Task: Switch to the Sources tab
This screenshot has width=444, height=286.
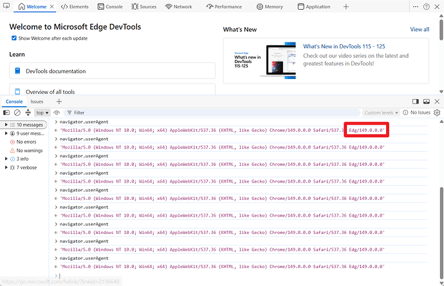Action: click(144, 6)
